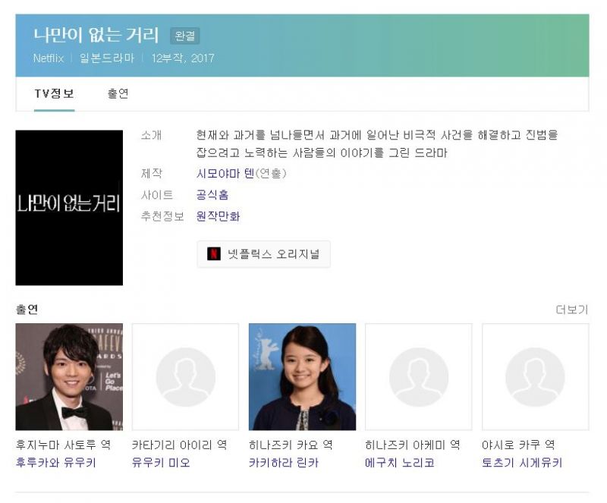Visit the 공식홈 official site link
This screenshot has width=607, height=503.
click(x=212, y=195)
